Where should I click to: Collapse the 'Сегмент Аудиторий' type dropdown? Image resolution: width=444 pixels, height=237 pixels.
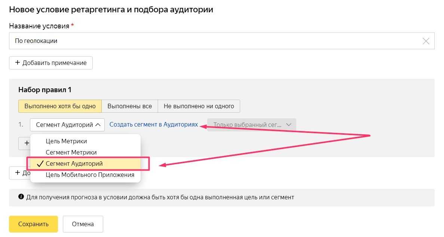click(67, 125)
